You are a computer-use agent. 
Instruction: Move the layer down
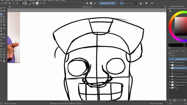(x=178, y=100)
